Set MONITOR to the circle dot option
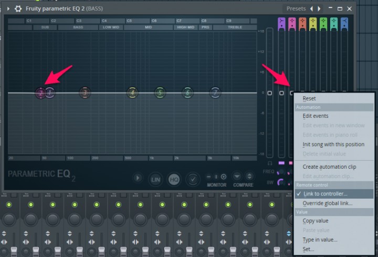Image resolution: width=378 pixels, height=257 pixels. [x=224, y=177]
